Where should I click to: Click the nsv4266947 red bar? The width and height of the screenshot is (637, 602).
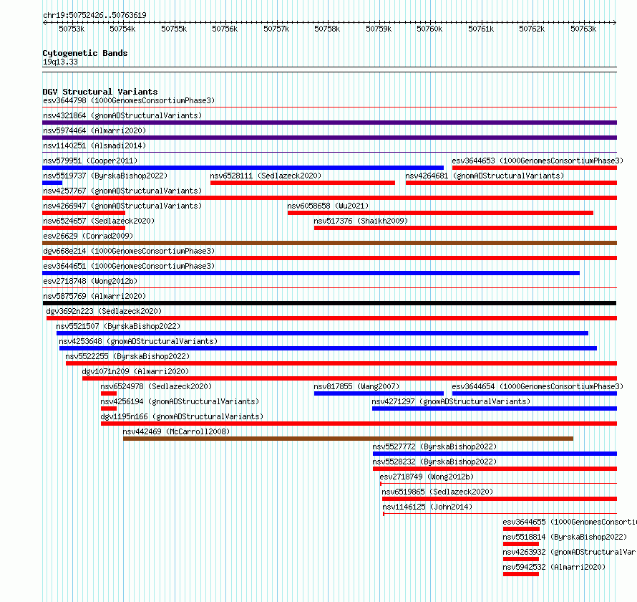pos(84,213)
